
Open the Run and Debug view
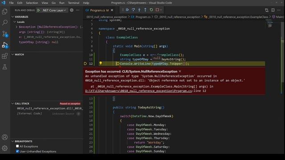click(x=4, y=45)
